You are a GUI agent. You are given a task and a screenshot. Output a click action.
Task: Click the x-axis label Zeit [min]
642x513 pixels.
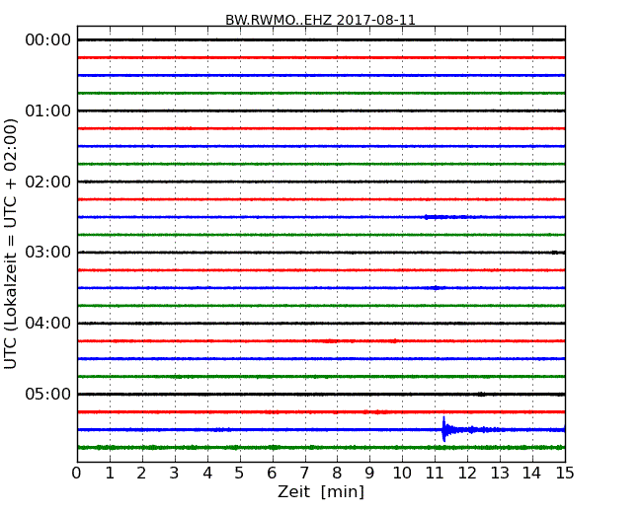tap(321, 491)
